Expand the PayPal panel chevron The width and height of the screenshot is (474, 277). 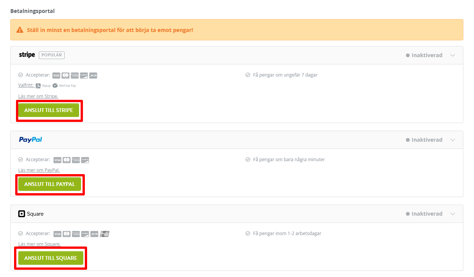(x=453, y=140)
